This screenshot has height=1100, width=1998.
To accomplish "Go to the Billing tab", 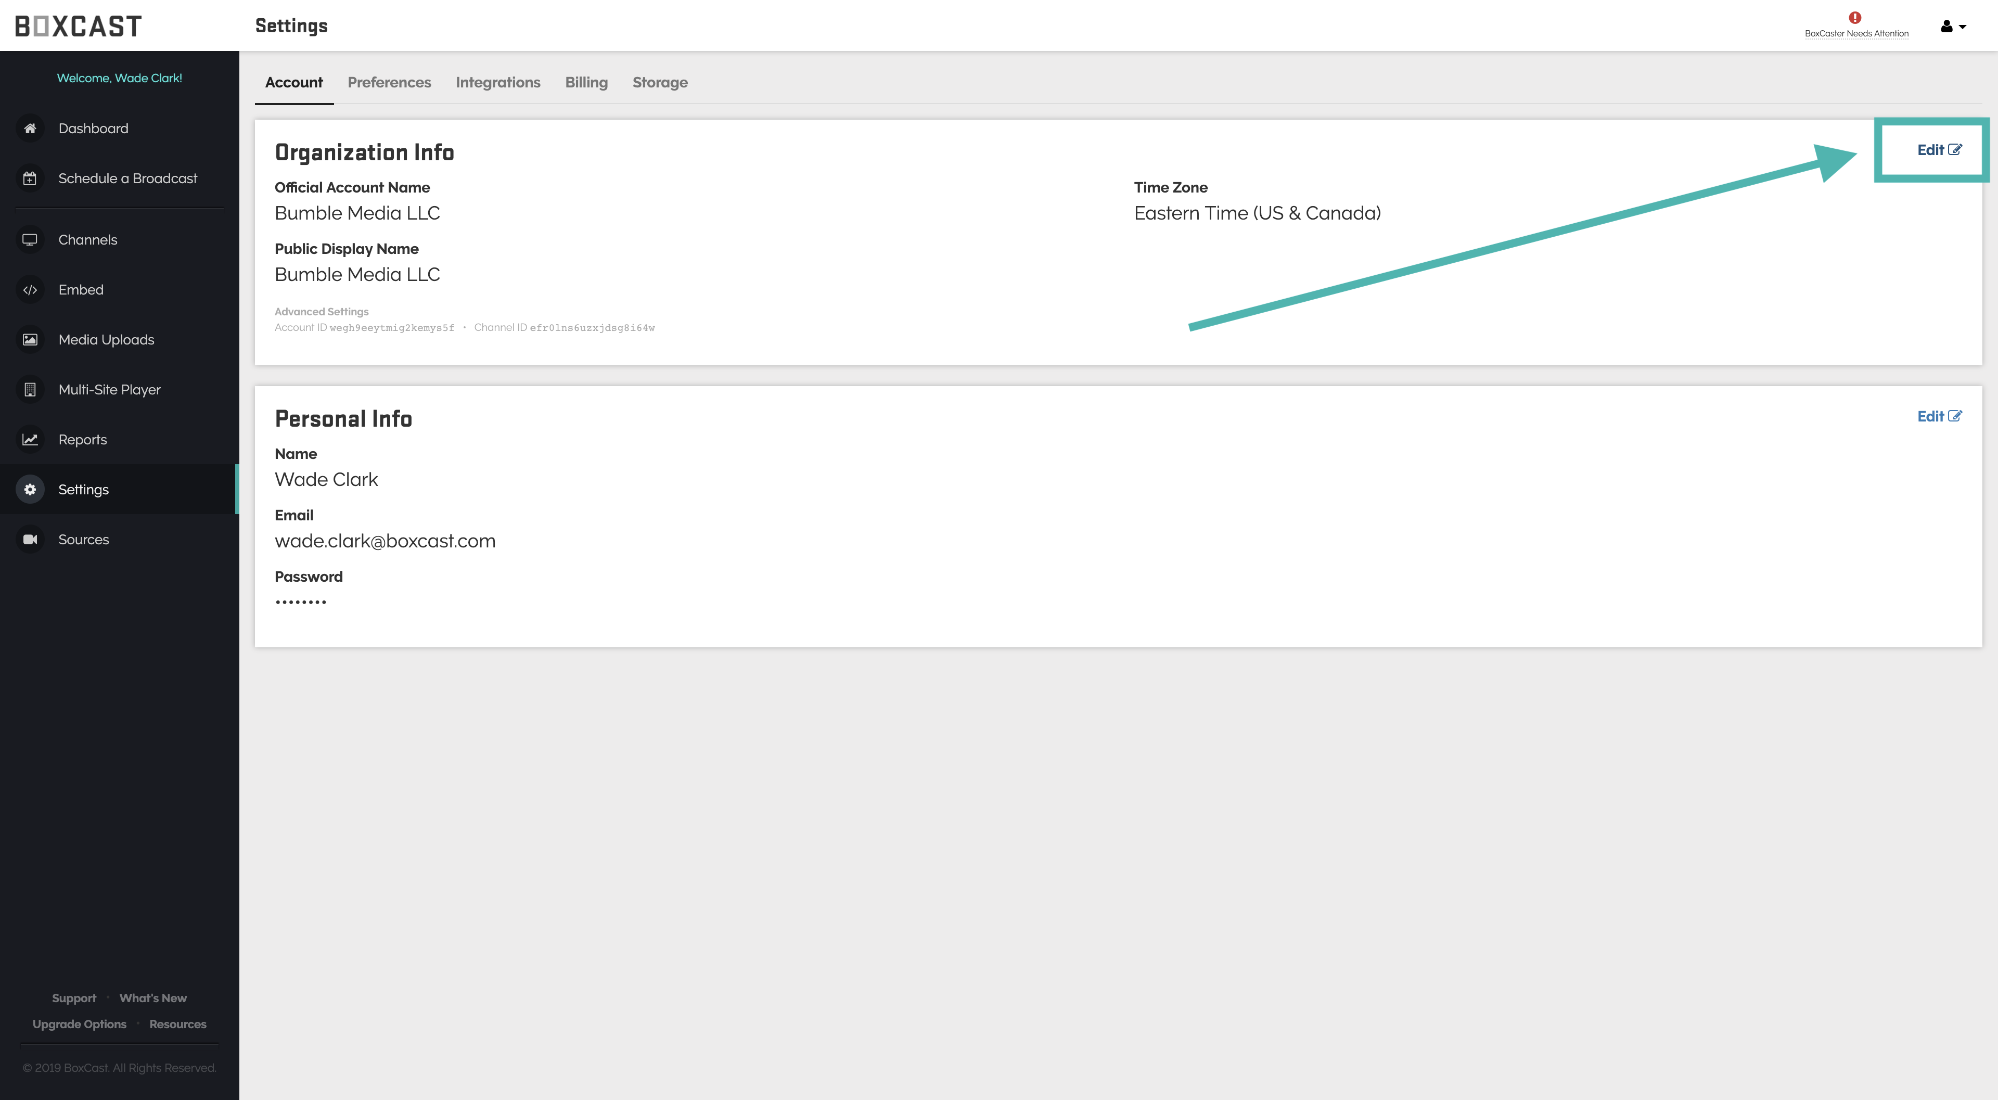I will click(x=585, y=82).
